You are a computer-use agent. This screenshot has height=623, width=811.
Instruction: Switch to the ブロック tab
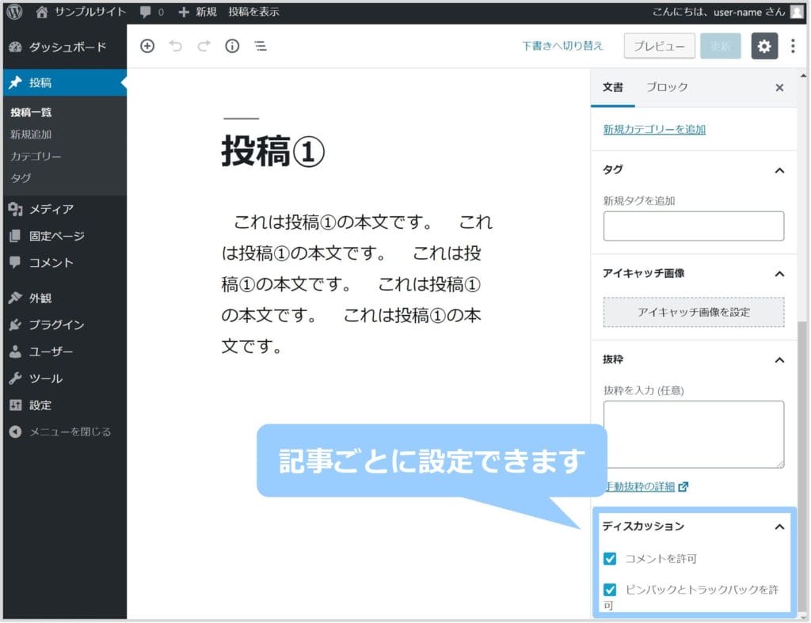[667, 87]
